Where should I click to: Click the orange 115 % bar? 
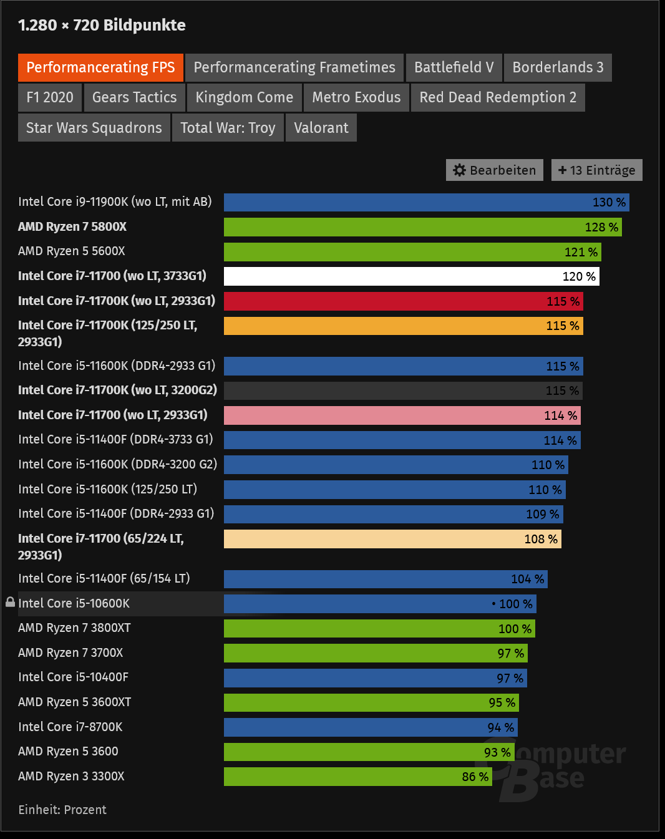(404, 326)
